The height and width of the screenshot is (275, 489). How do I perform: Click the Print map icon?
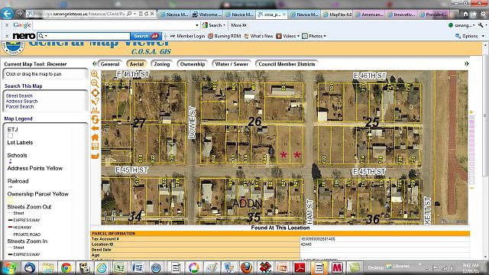[95, 156]
